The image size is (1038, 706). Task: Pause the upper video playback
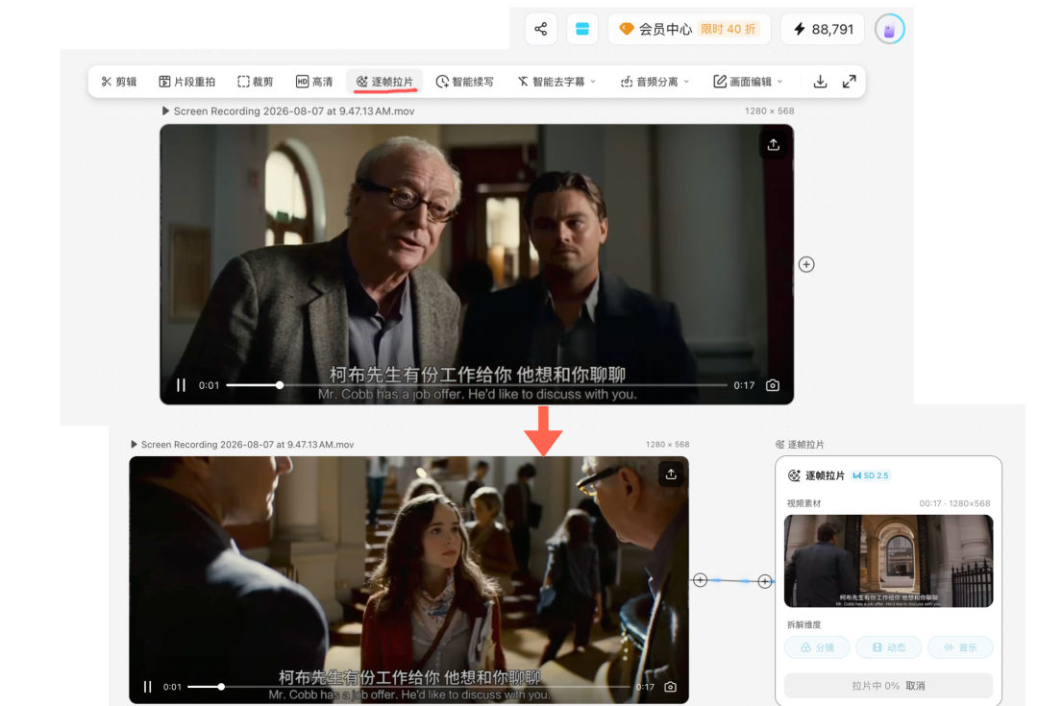click(181, 385)
